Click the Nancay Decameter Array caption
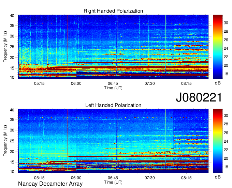This screenshot has height=188, width=232. tap(50, 184)
